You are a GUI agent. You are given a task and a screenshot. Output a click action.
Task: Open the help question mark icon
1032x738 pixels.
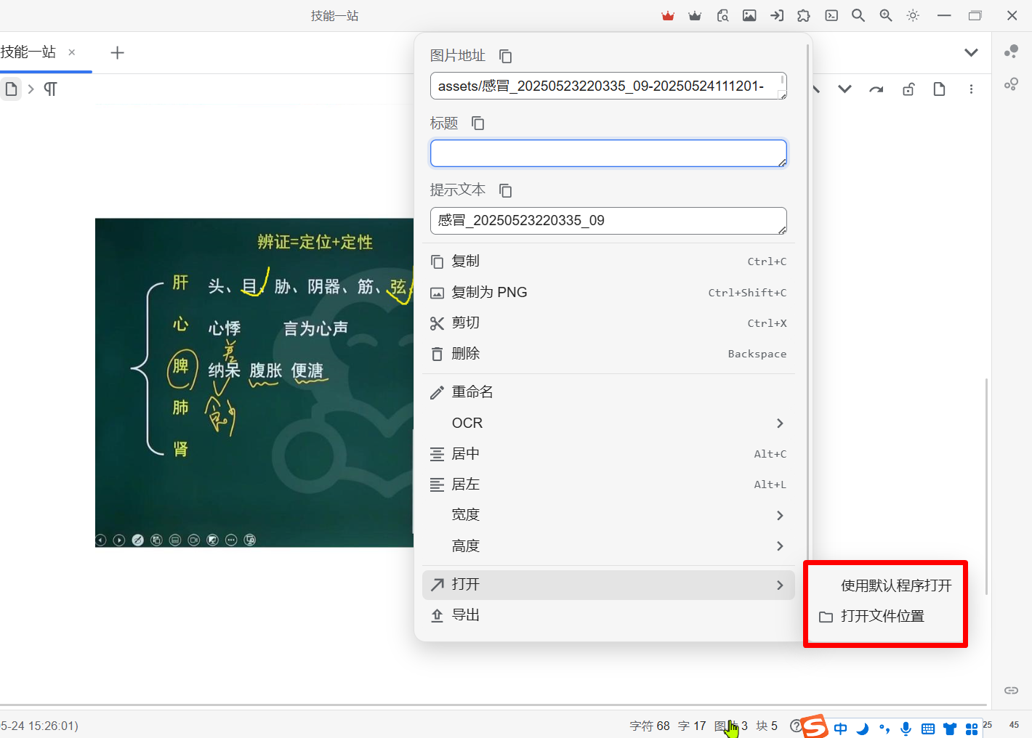click(796, 726)
